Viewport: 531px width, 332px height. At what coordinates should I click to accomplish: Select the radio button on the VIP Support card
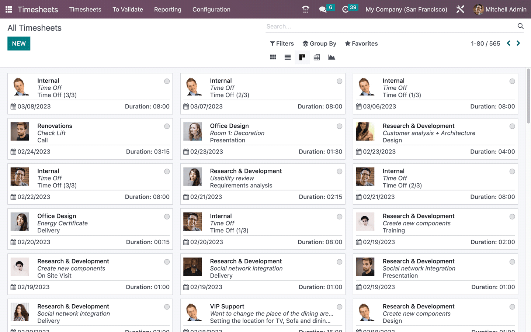[x=339, y=307]
